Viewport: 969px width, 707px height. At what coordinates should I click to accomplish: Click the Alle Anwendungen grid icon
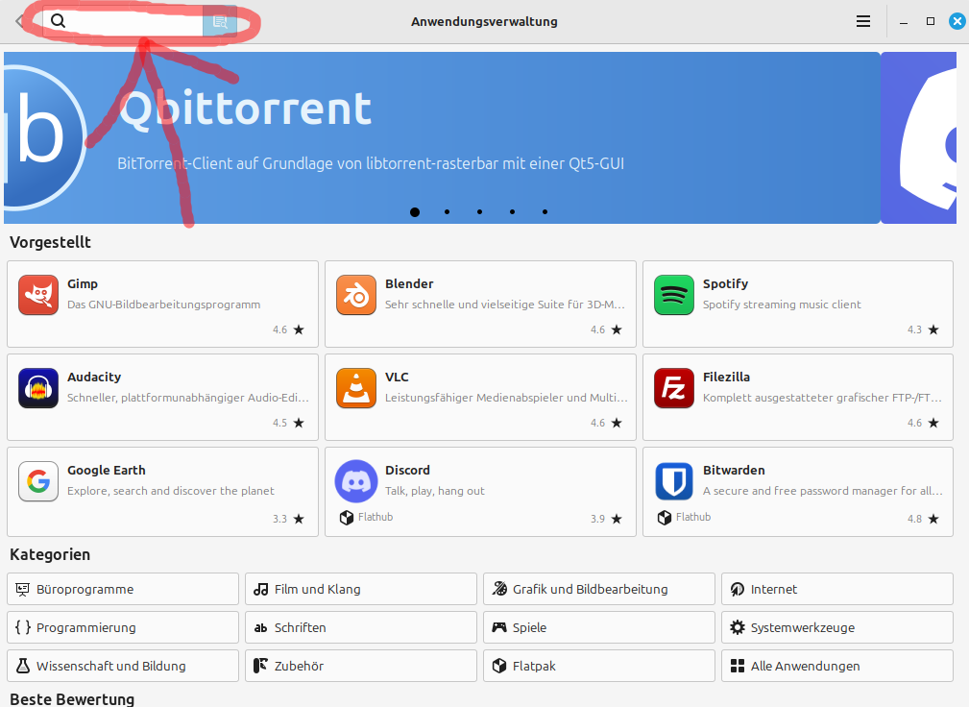[738, 666]
